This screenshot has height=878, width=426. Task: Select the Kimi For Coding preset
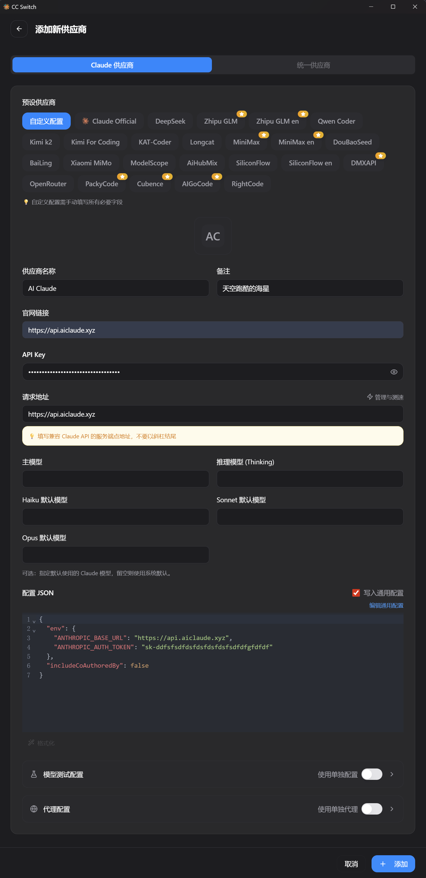(95, 142)
